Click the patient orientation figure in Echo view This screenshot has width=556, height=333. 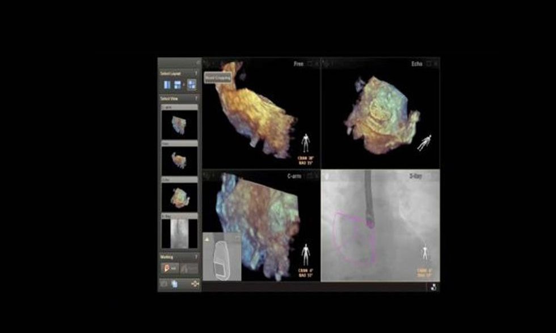coord(424,143)
